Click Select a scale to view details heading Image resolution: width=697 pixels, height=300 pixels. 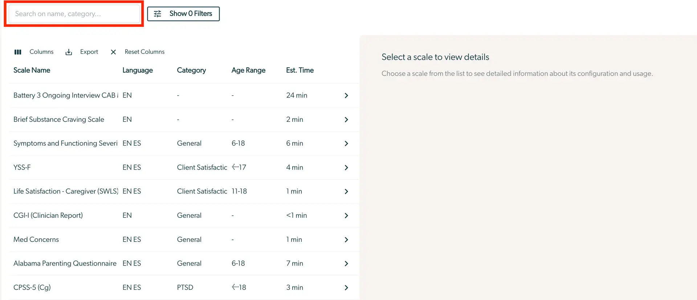tap(435, 57)
